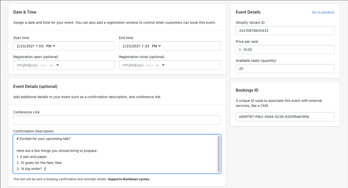
Task: Click the dollar sign in price field
Action: 240,50
